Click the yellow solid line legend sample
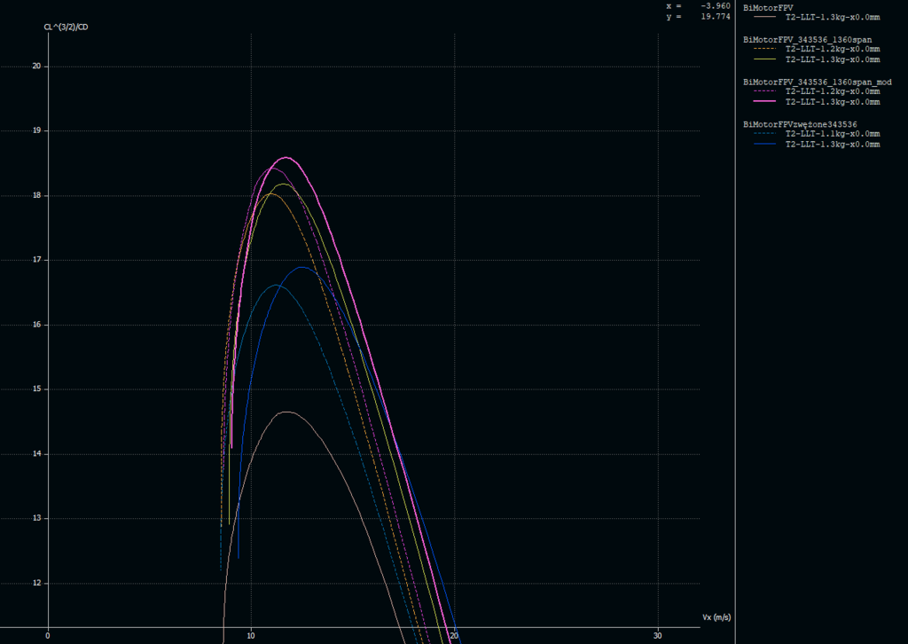908x644 pixels. [x=764, y=59]
